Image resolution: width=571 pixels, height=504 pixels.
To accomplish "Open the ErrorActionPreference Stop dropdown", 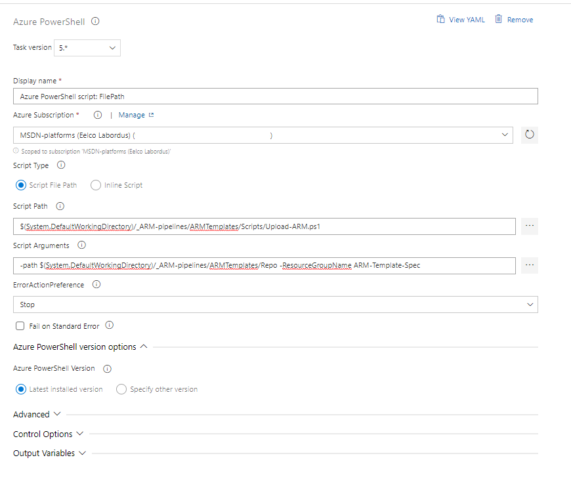I will point(275,304).
